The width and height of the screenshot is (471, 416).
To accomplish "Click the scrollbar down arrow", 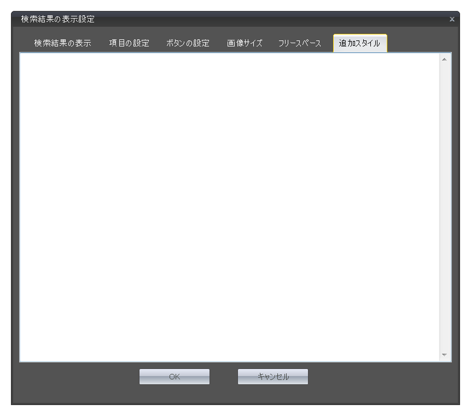I will [x=444, y=355].
